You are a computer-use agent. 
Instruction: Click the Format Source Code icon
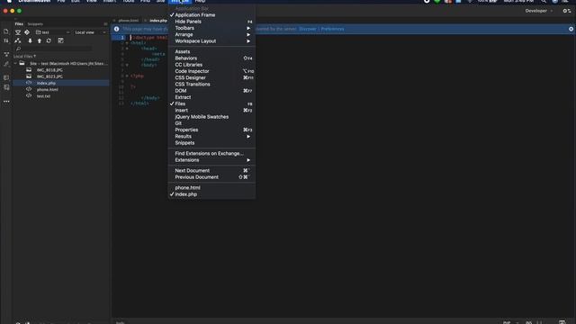6,64
